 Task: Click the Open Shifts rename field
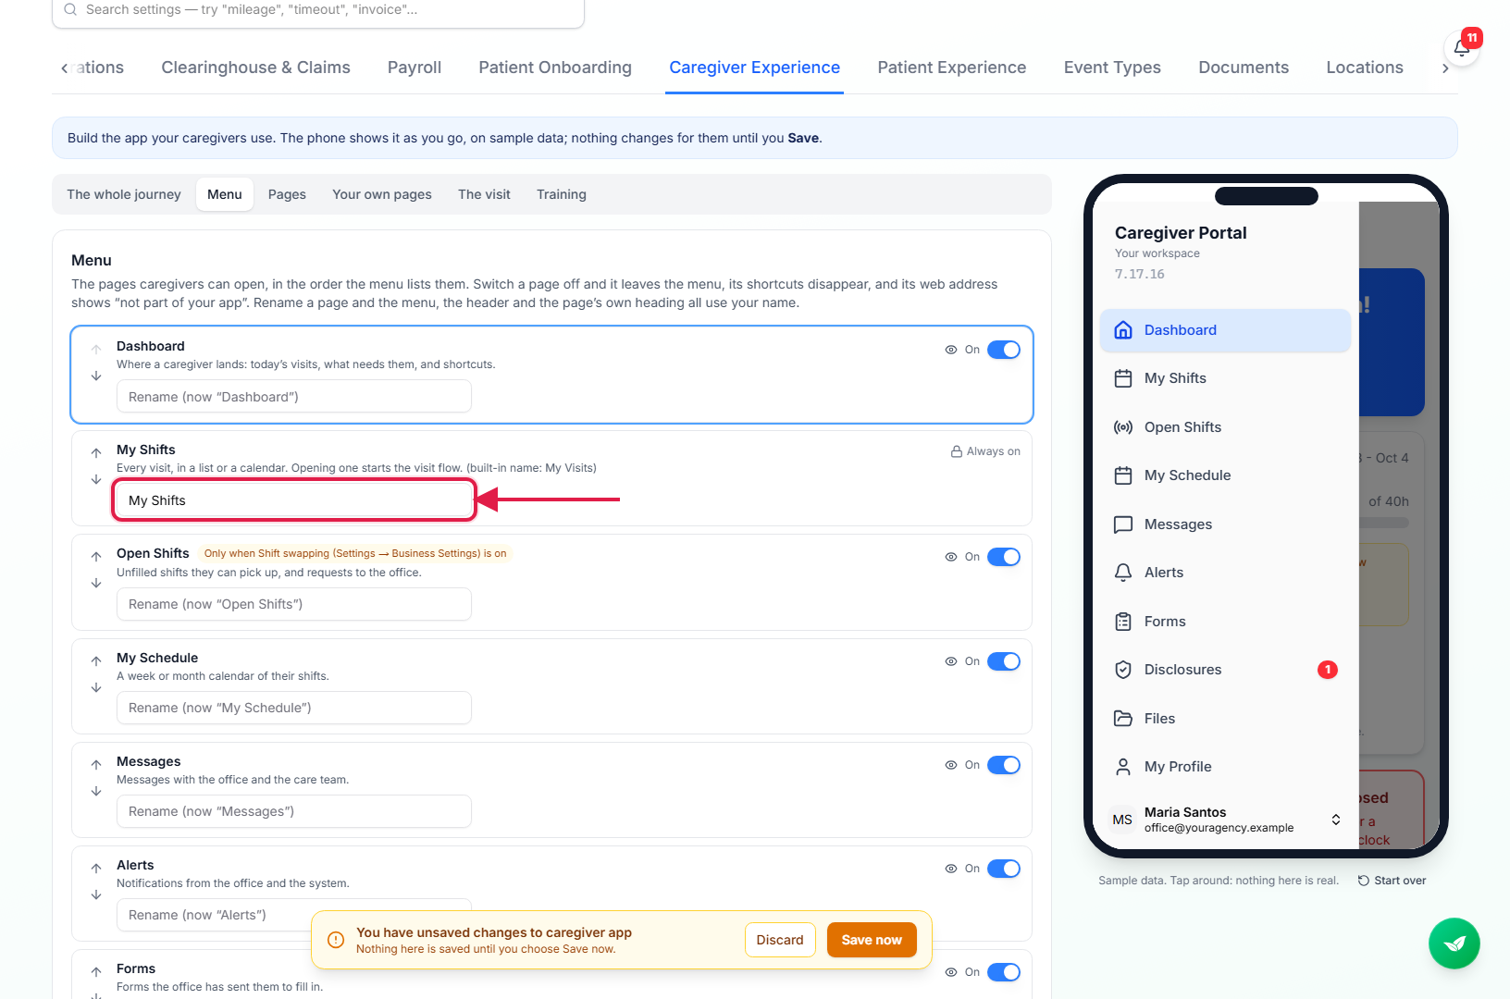pos(294,604)
